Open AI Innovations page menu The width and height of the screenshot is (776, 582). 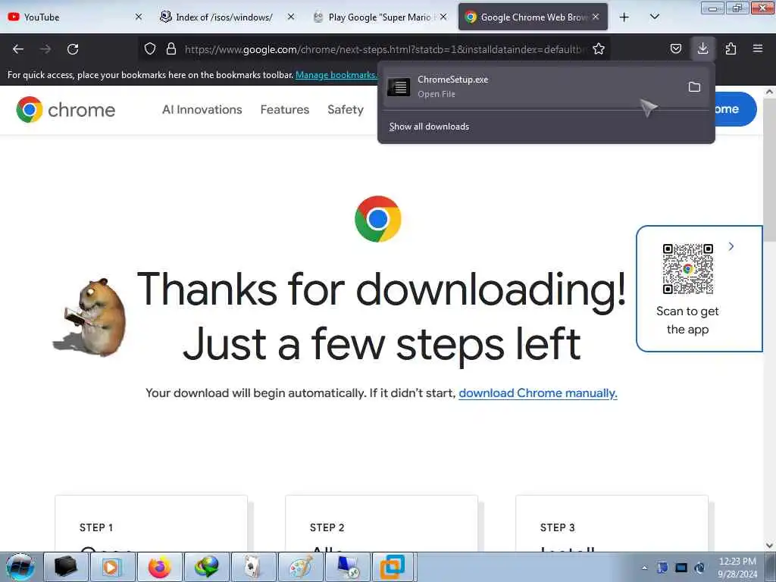tap(202, 109)
